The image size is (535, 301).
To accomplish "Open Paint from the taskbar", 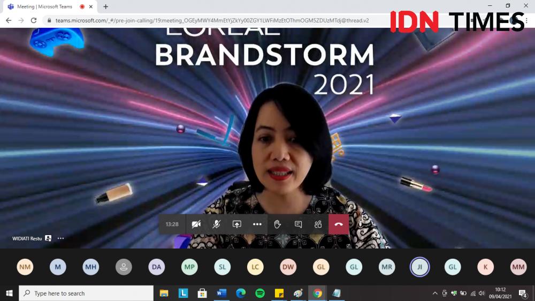I will click(298, 293).
